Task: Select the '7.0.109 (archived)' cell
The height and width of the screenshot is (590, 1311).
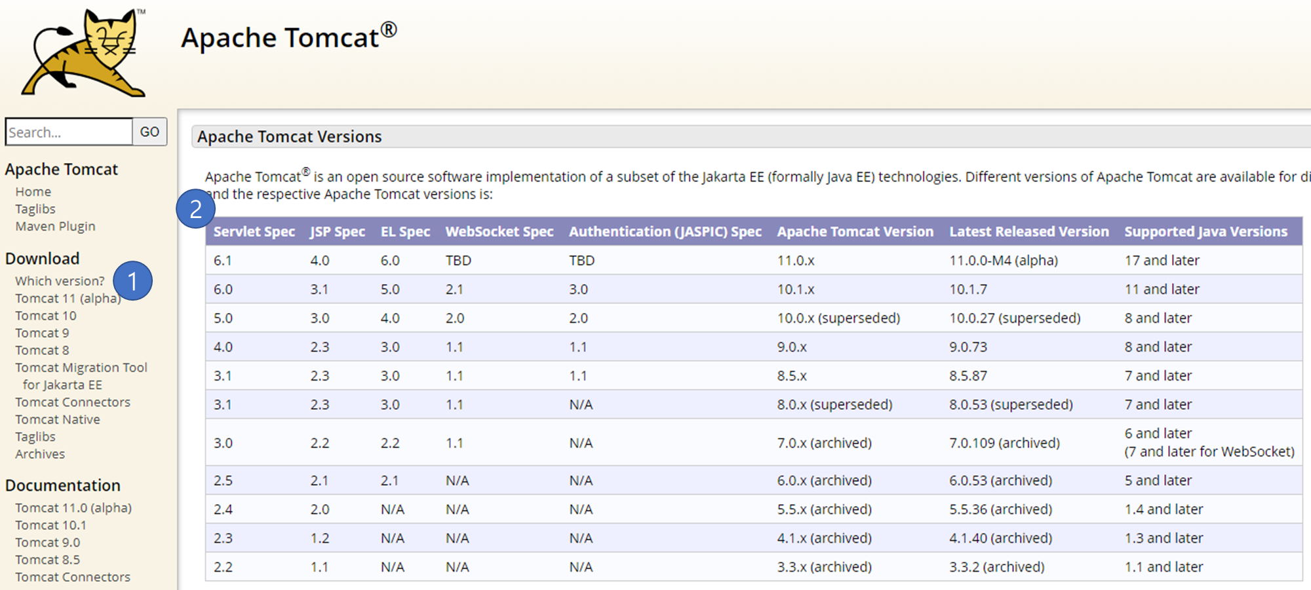Action: (x=1004, y=443)
